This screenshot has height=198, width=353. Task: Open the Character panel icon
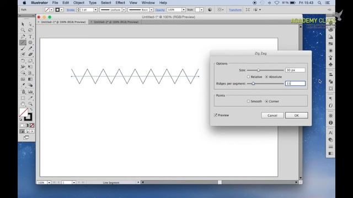click(x=330, y=133)
